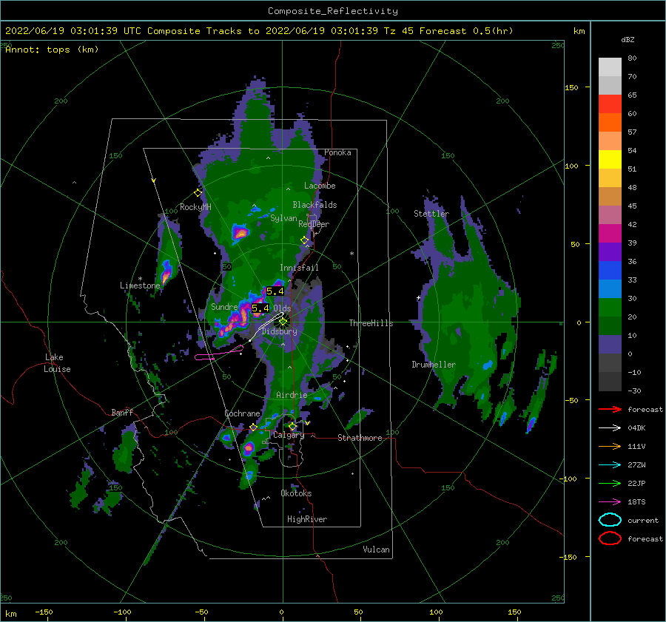Click the dBZ legend heading

click(628, 40)
